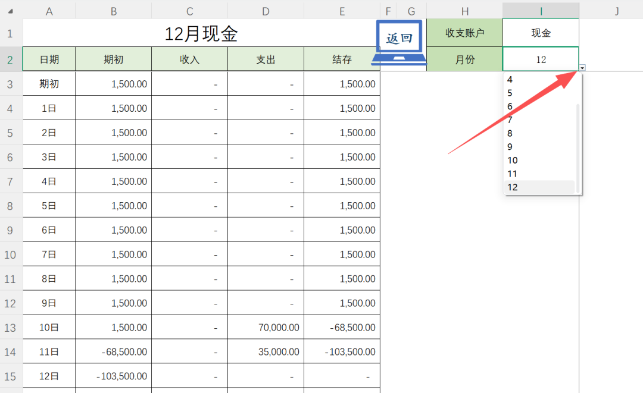Select the 70,000.00 expense cell
The height and width of the screenshot is (393, 643).
pos(266,328)
